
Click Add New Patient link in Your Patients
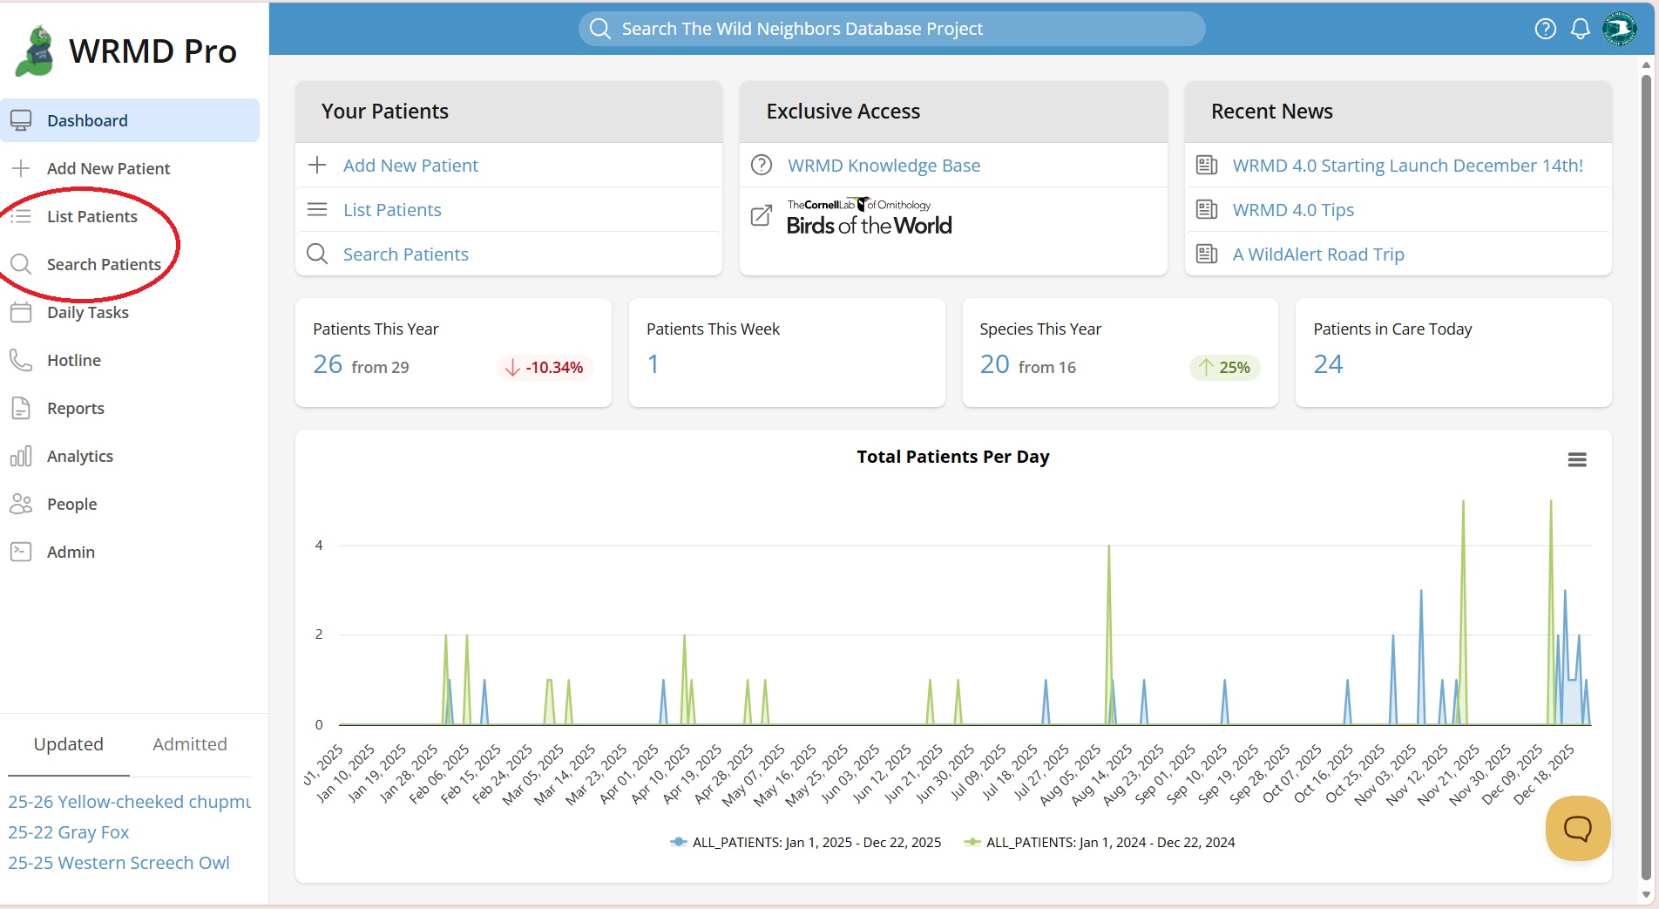pos(410,165)
